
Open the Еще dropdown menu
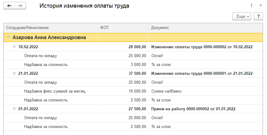coord(242,16)
